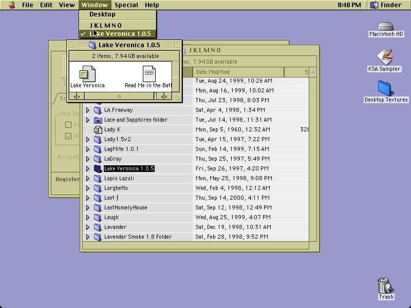Viewport: 411px width, 308px height.
Task: Select the KSA Sampler desktop icon
Action: click(384, 57)
